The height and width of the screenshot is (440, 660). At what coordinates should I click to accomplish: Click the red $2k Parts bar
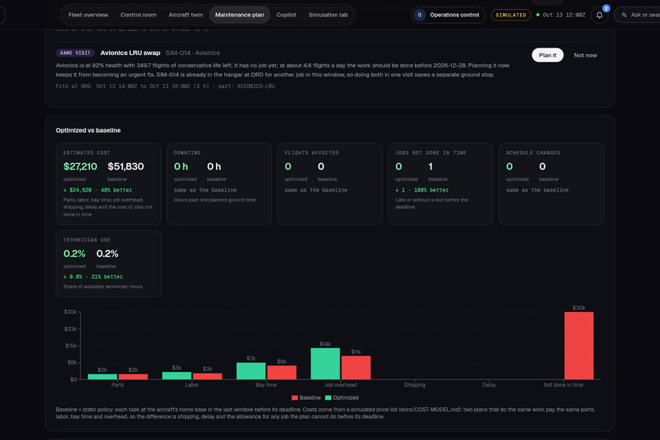point(133,377)
